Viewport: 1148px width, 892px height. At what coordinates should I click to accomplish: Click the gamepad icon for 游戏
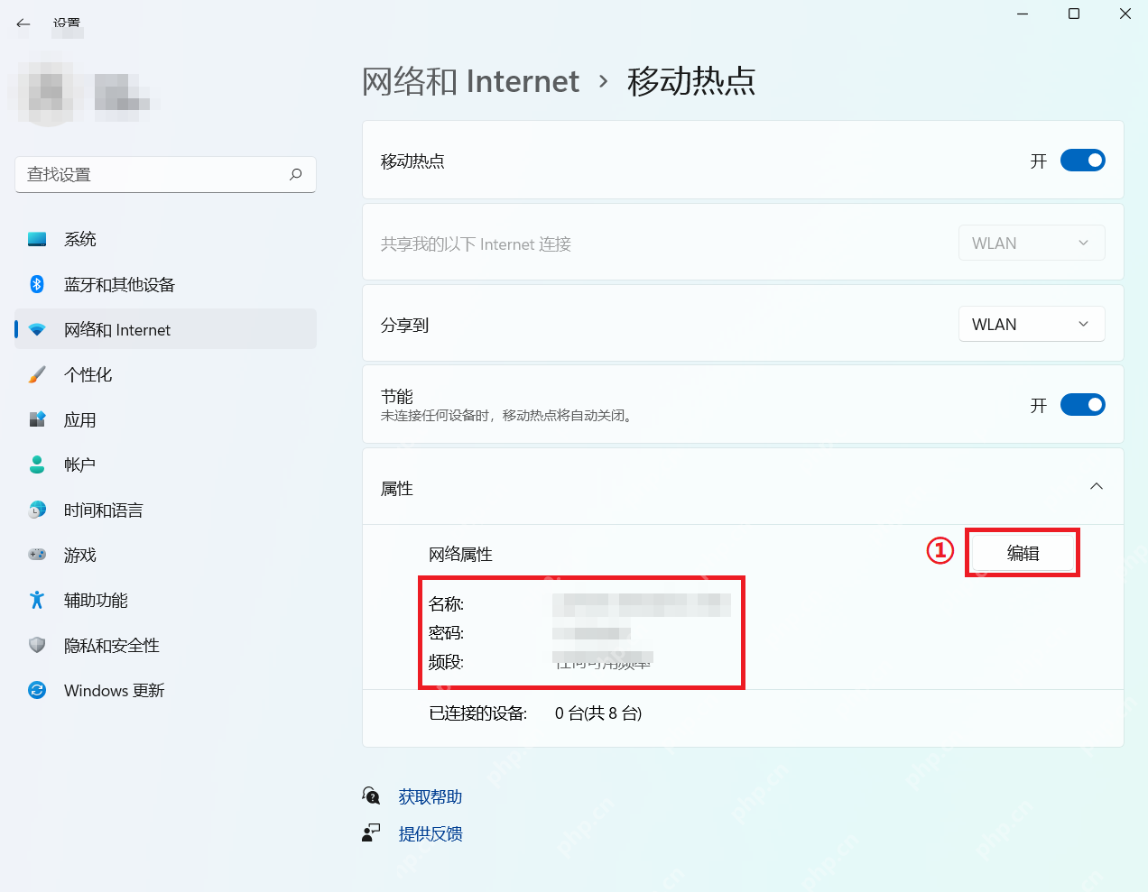point(37,555)
